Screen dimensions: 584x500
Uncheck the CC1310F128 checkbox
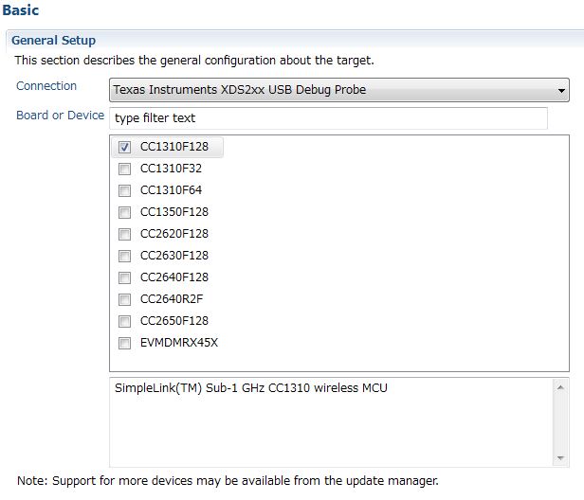124,147
